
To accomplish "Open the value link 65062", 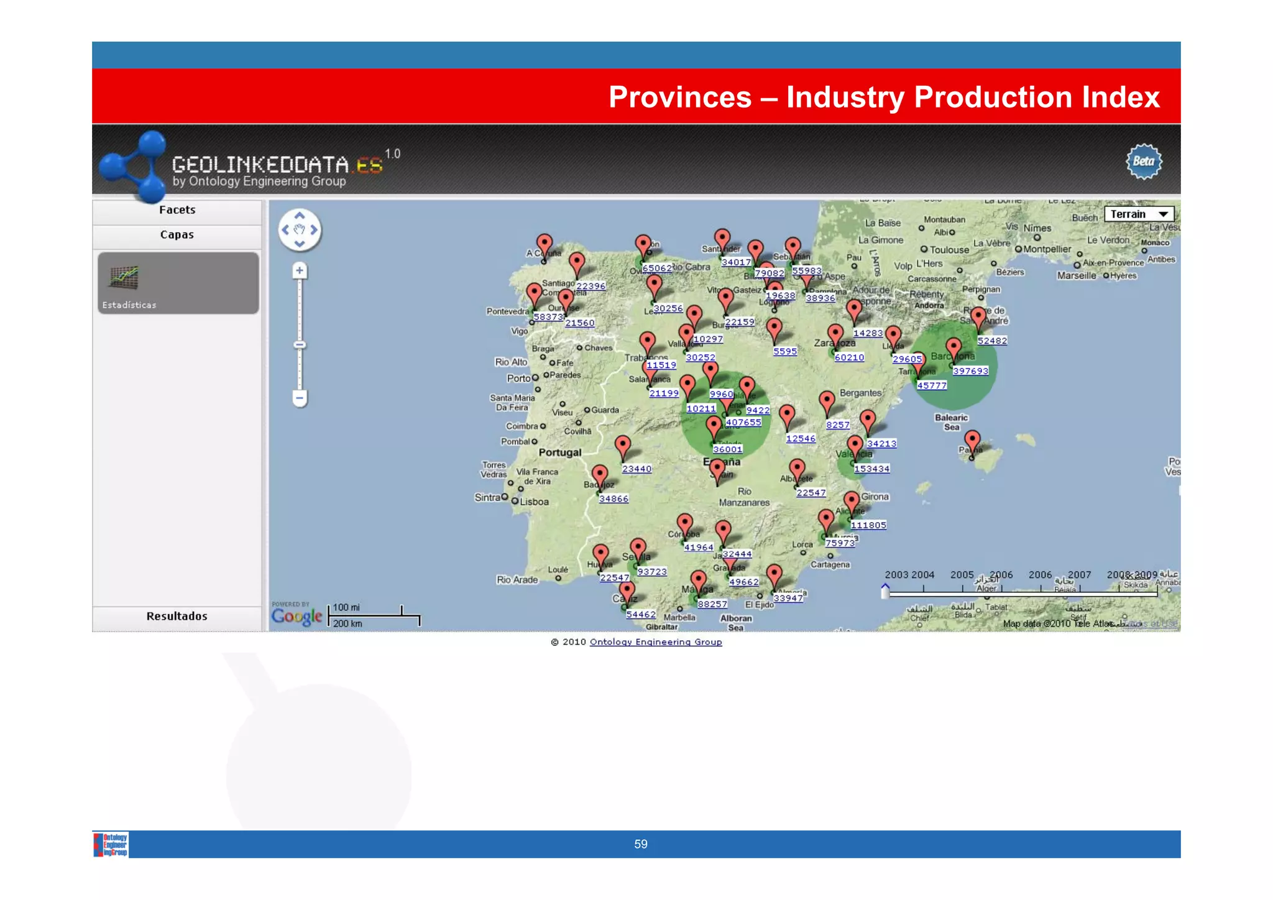I will coord(657,269).
